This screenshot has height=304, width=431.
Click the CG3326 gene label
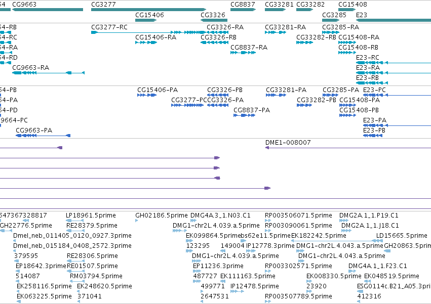[213, 15]
